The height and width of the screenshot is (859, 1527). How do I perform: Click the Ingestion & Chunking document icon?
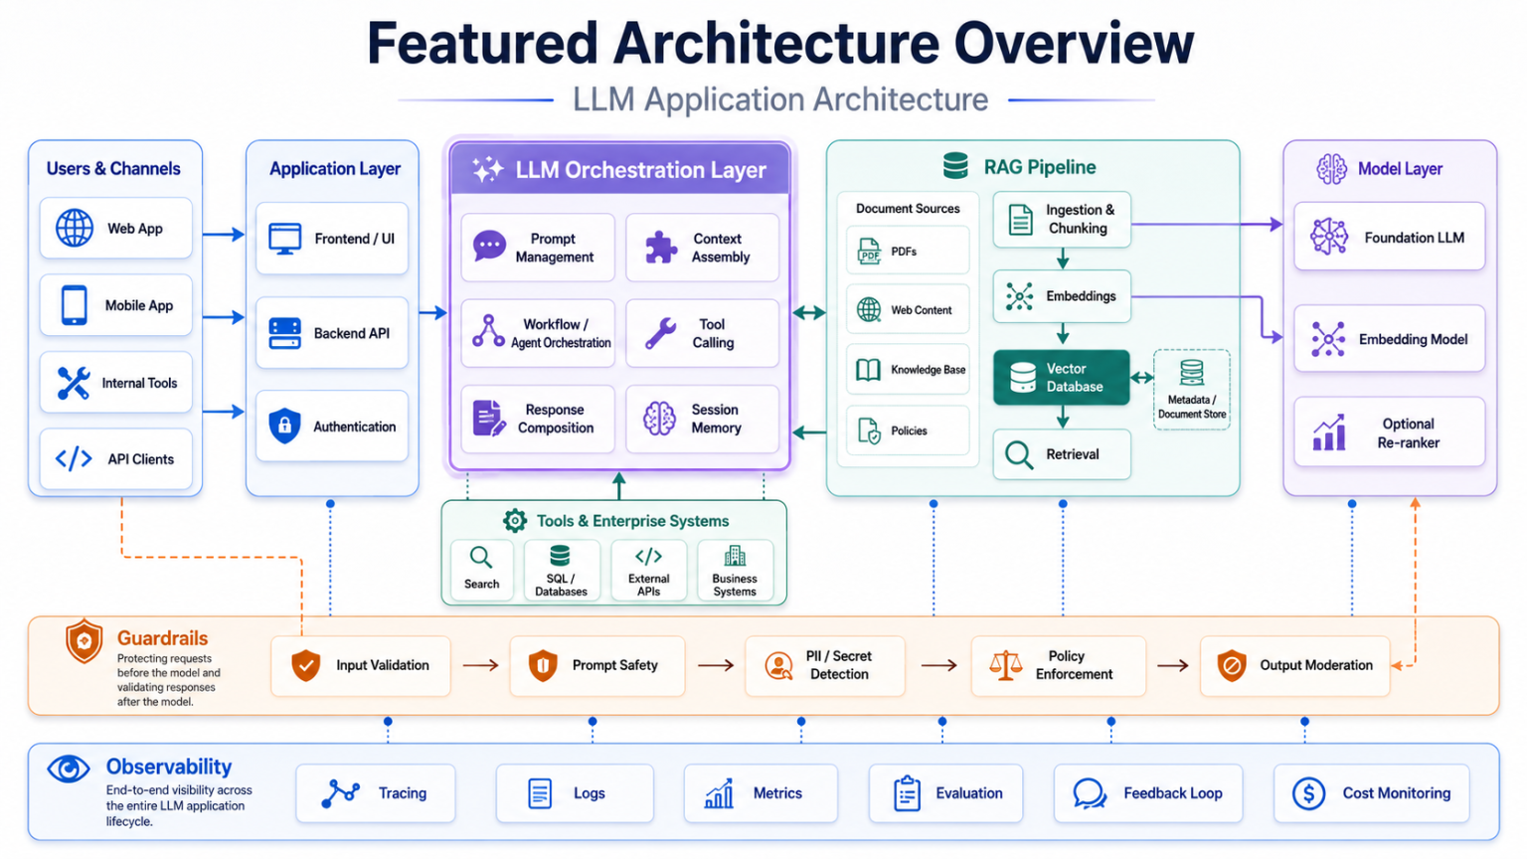click(1020, 219)
